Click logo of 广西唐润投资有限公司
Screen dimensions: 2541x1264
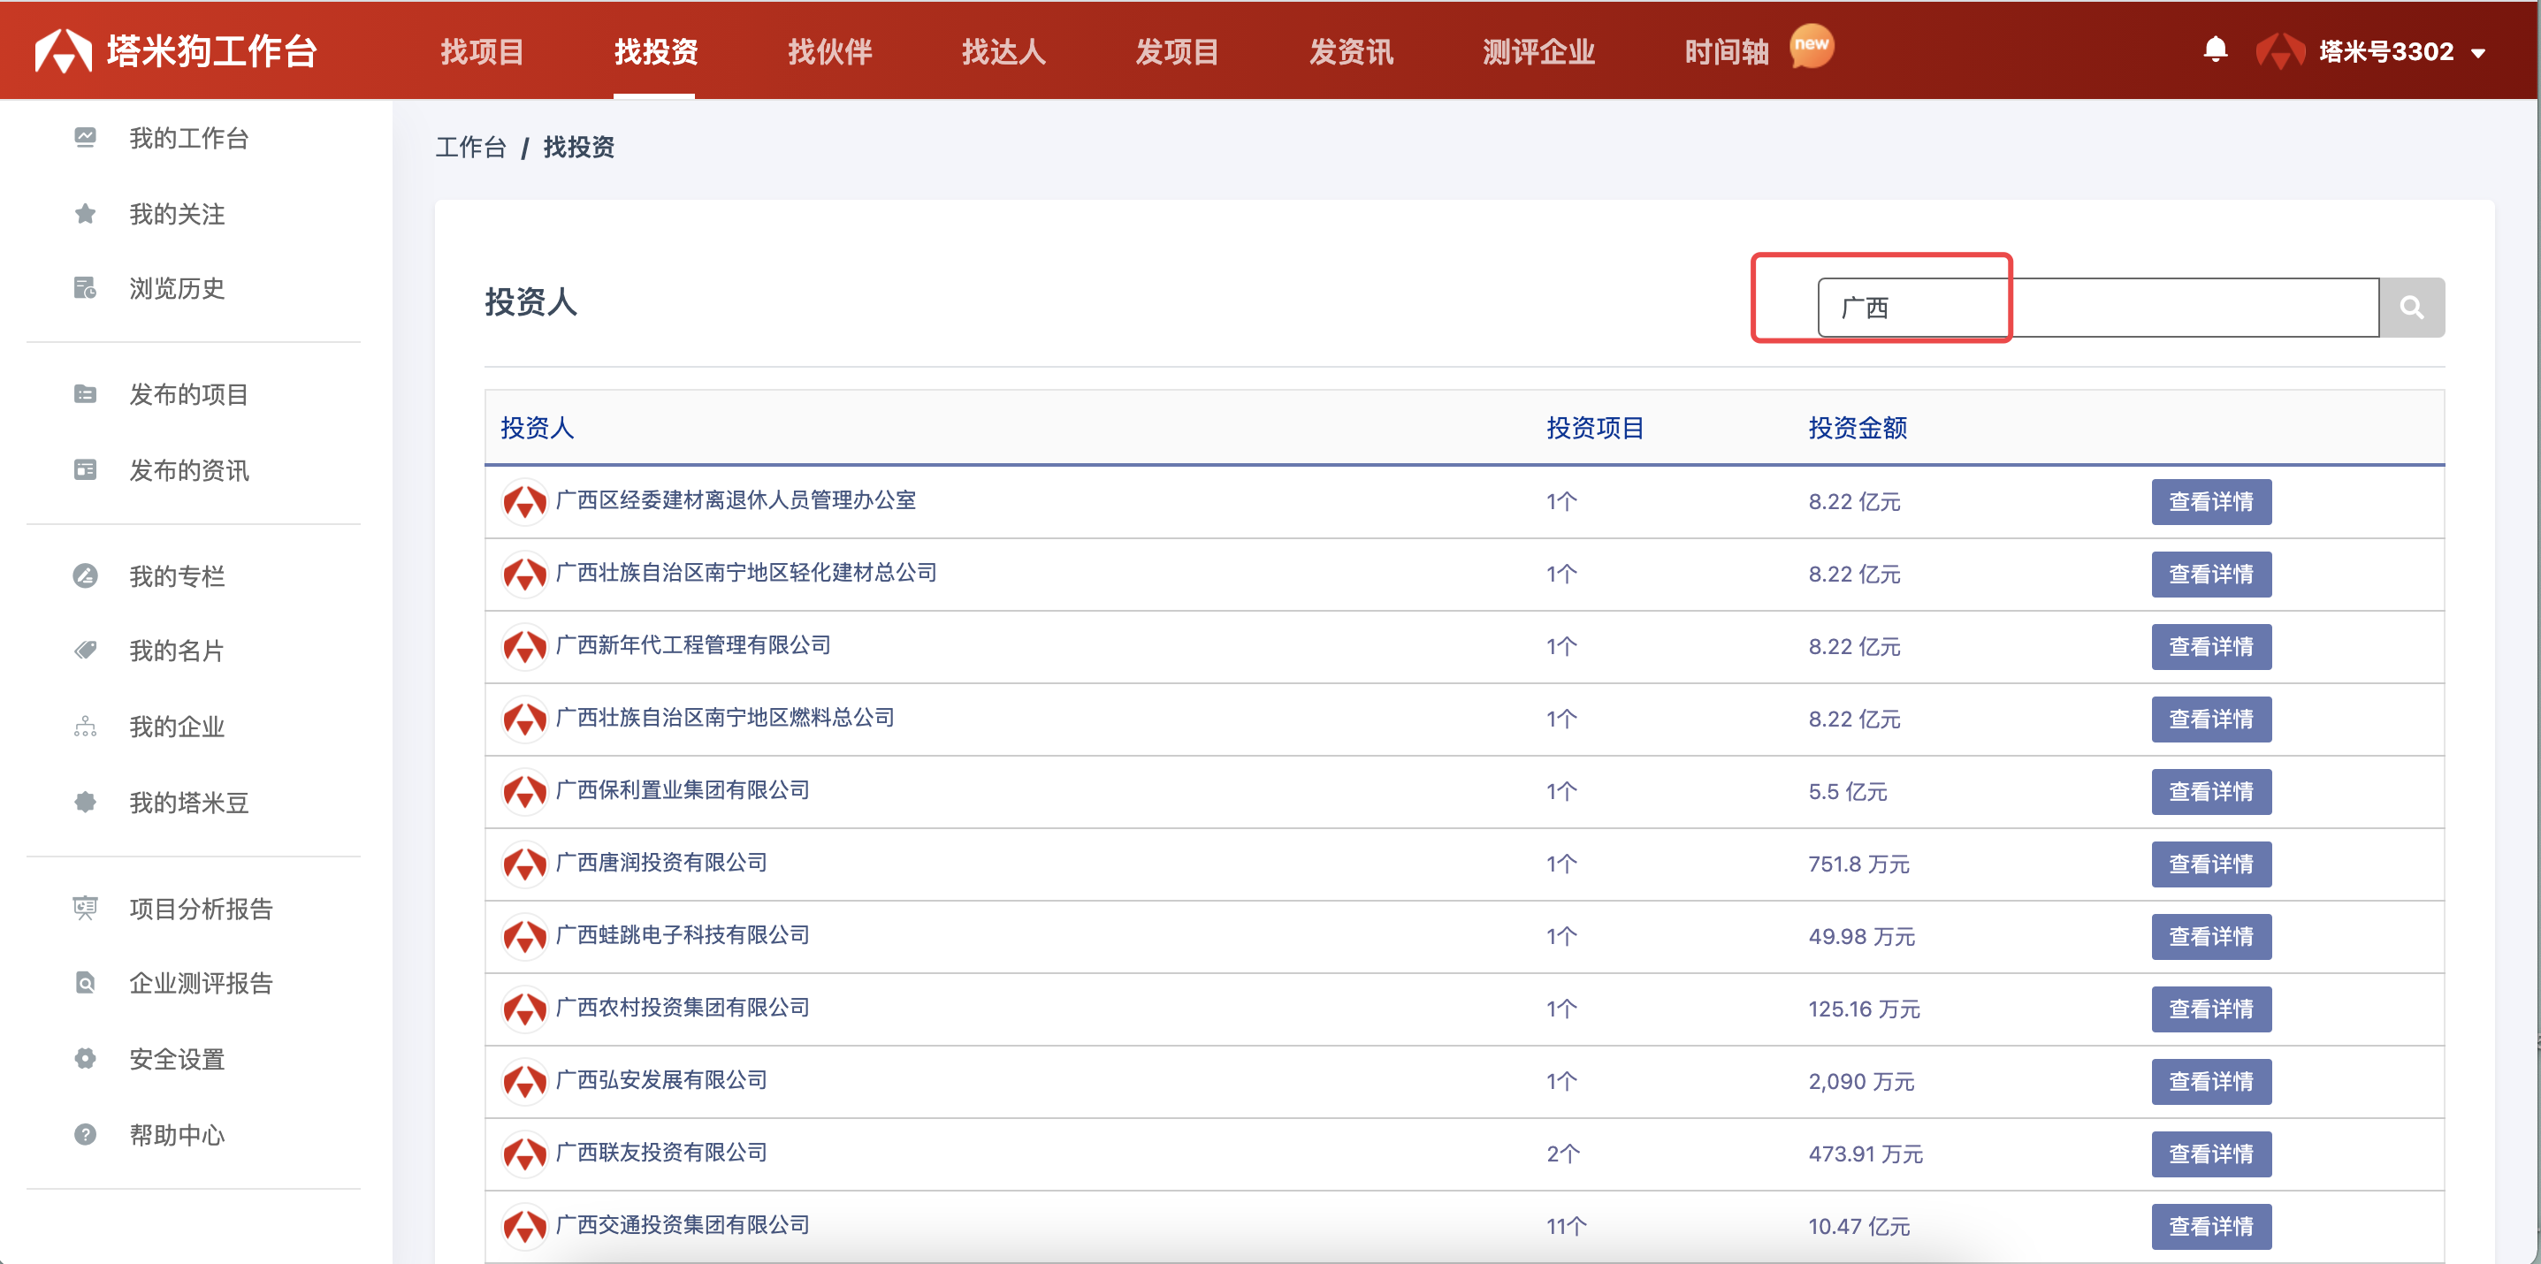tap(525, 864)
